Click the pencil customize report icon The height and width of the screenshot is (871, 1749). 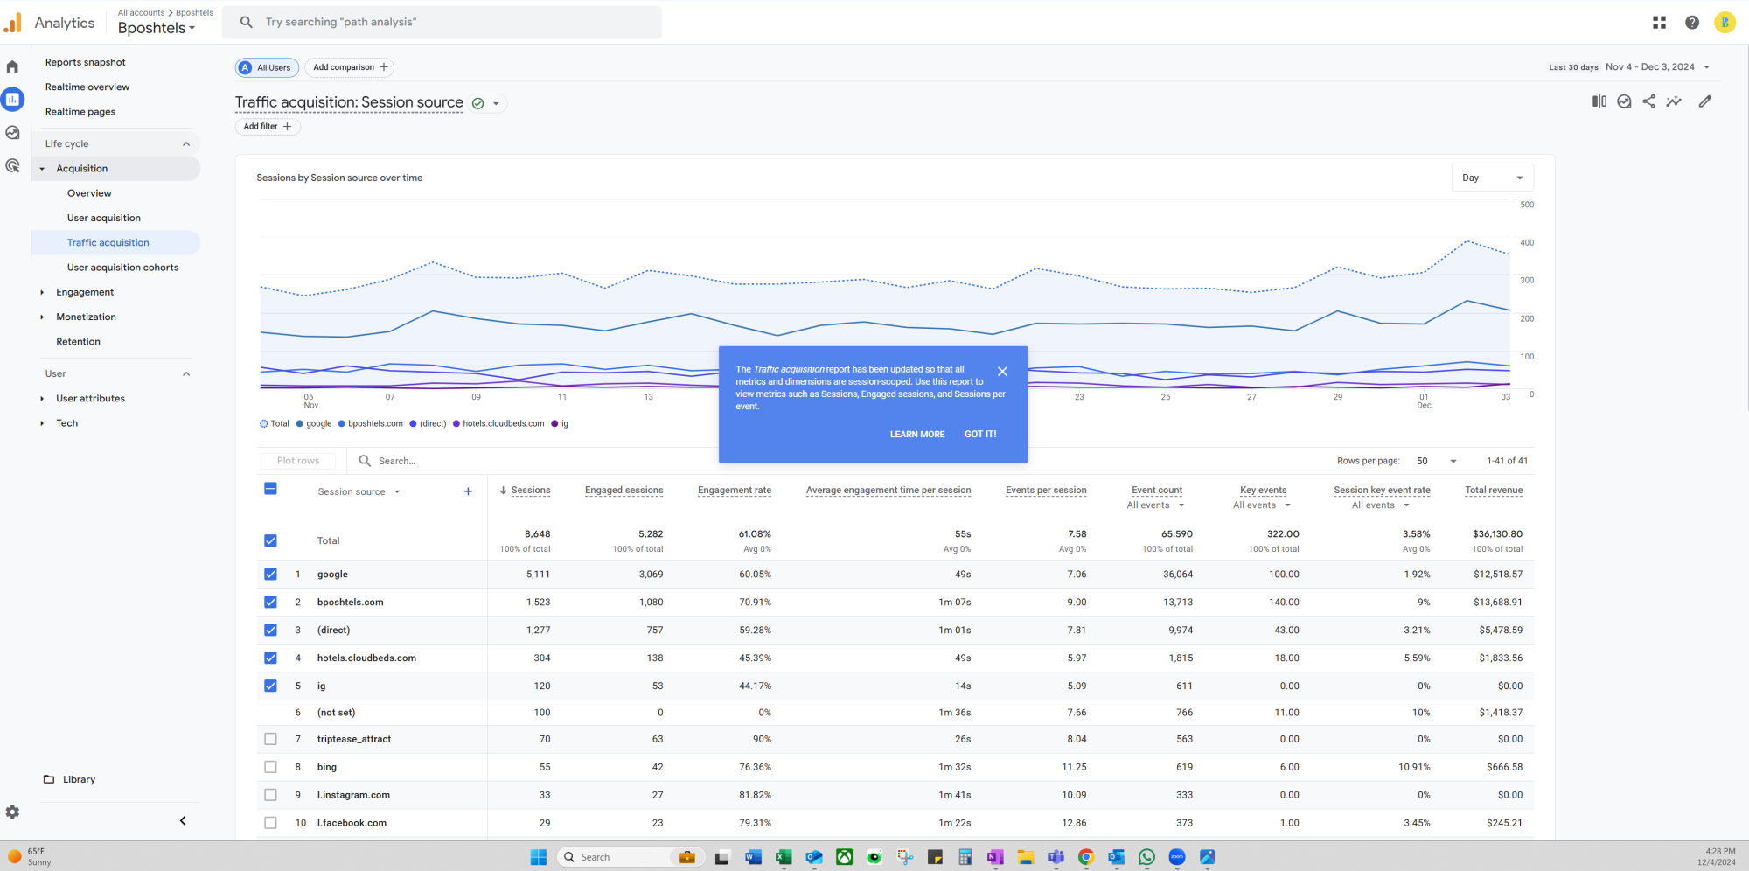pyautogui.click(x=1705, y=101)
